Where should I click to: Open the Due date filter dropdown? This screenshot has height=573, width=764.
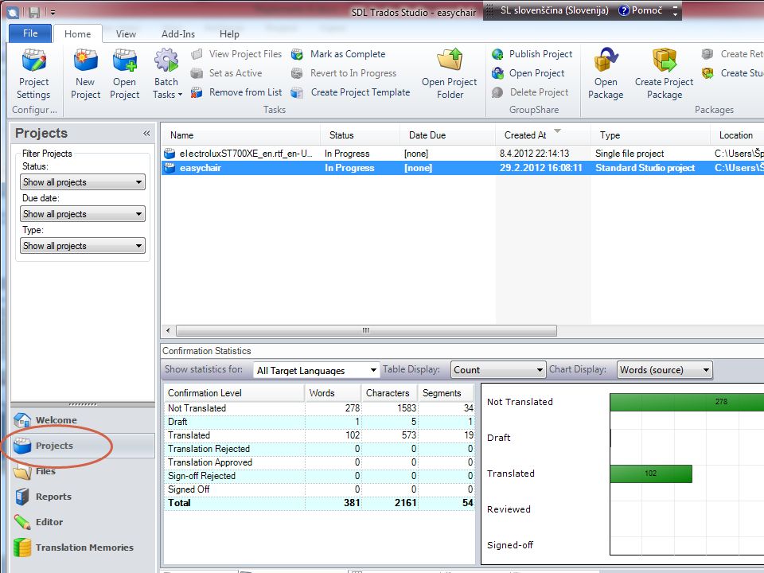[x=83, y=214]
